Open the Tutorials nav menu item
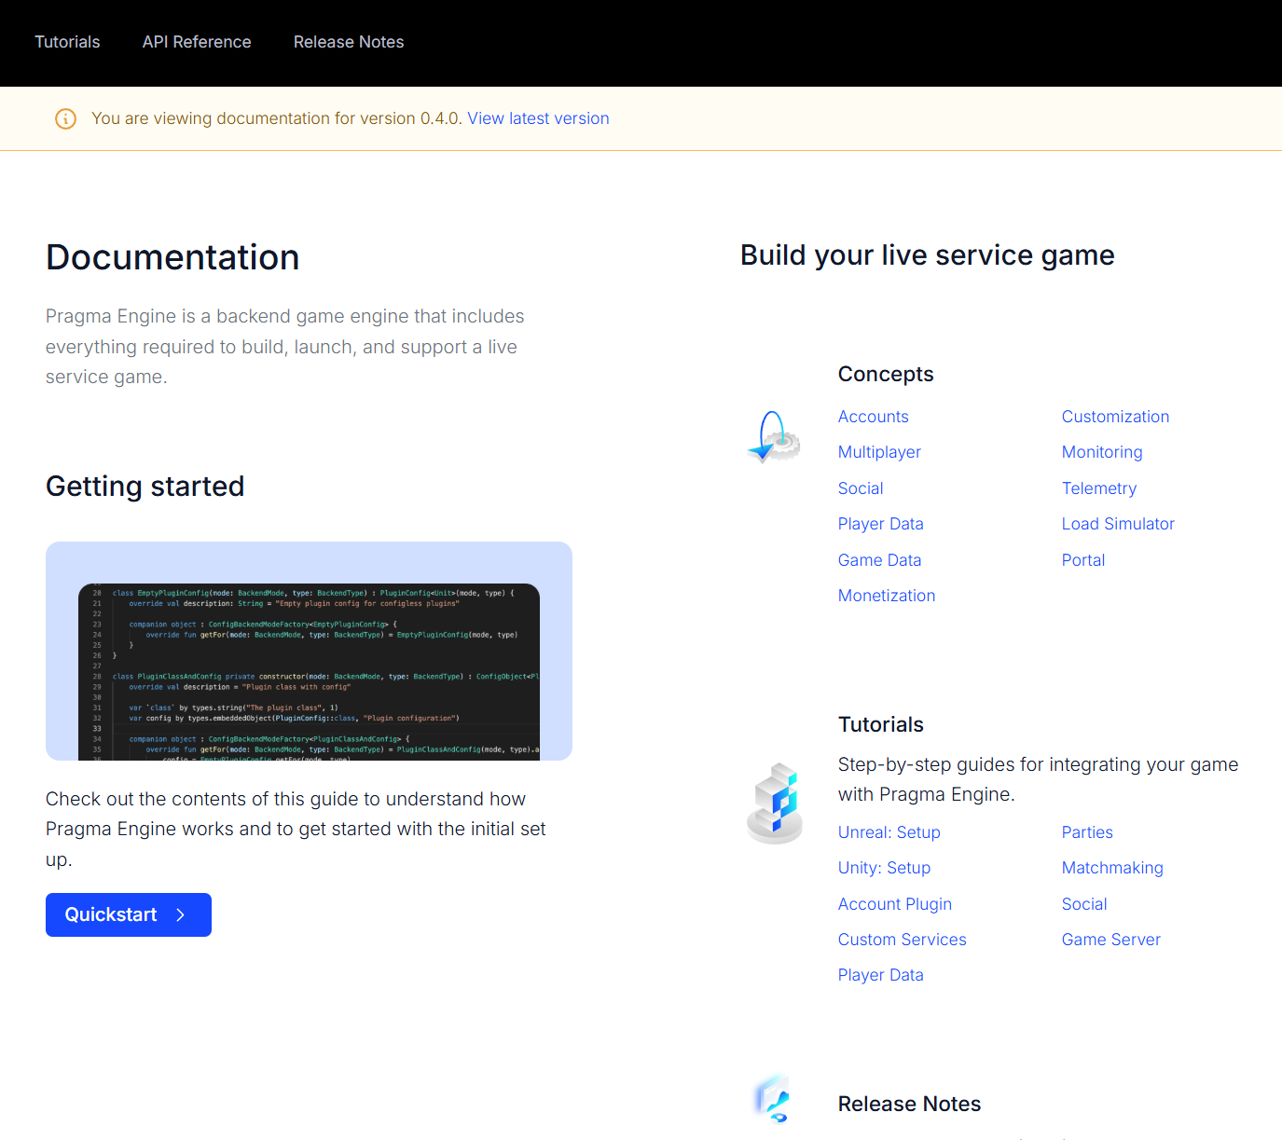The width and height of the screenshot is (1282, 1140). click(x=67, y=42)
